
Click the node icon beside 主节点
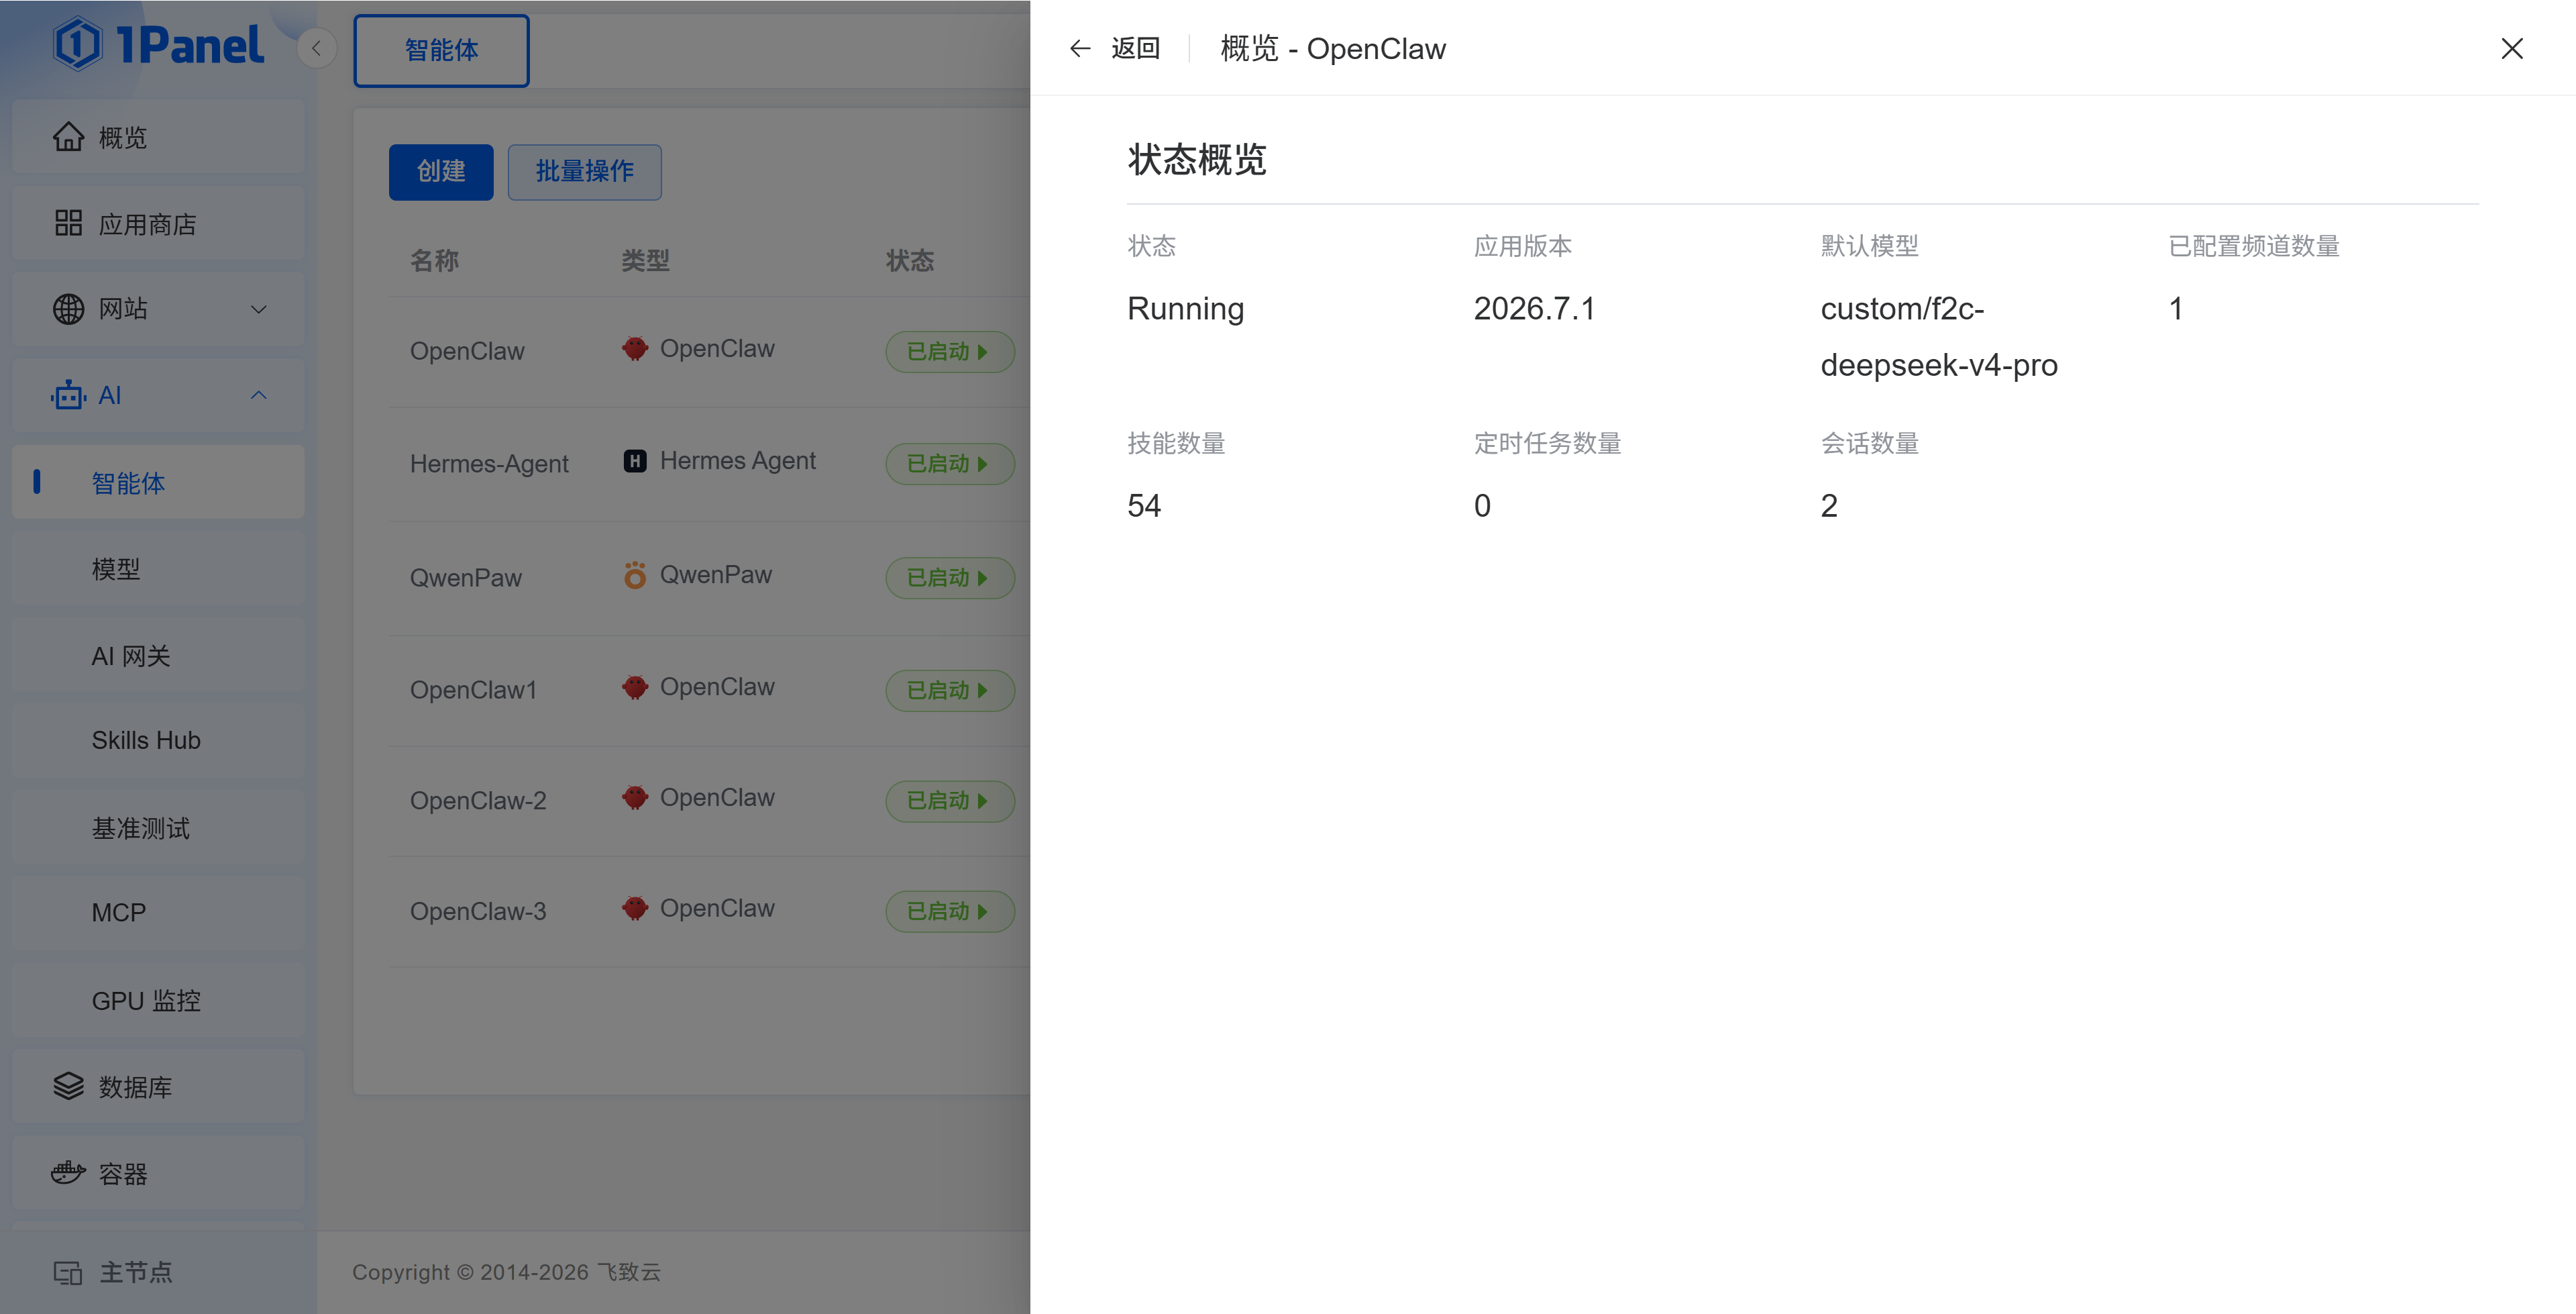(x=68, y=1273)
